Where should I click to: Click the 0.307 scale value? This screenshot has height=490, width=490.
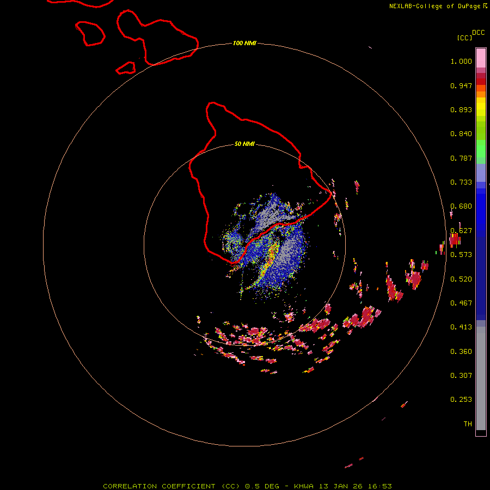461,376
